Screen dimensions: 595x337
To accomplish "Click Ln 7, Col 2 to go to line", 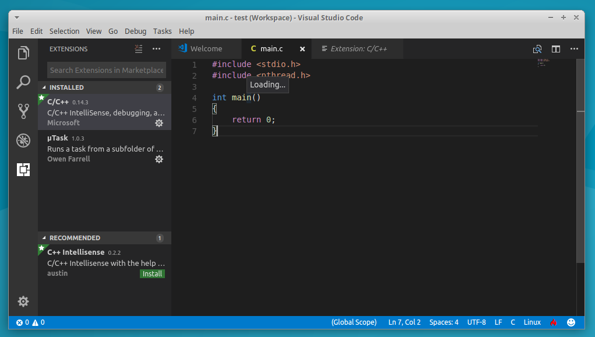I will tap(404, 322).
